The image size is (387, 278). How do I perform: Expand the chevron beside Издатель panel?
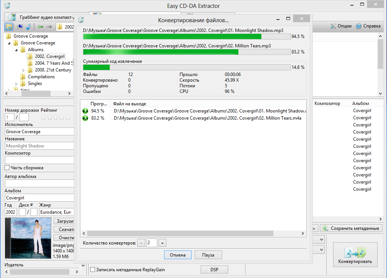(83, 266)
